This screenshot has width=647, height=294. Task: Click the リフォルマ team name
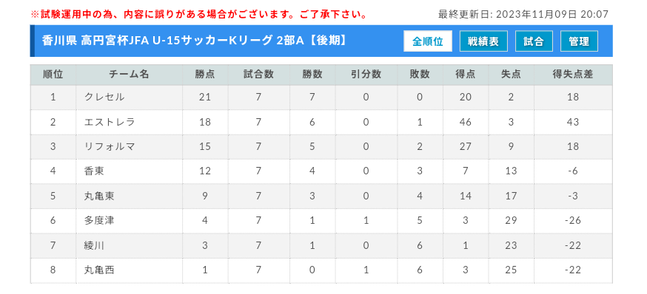coord(110,146)
